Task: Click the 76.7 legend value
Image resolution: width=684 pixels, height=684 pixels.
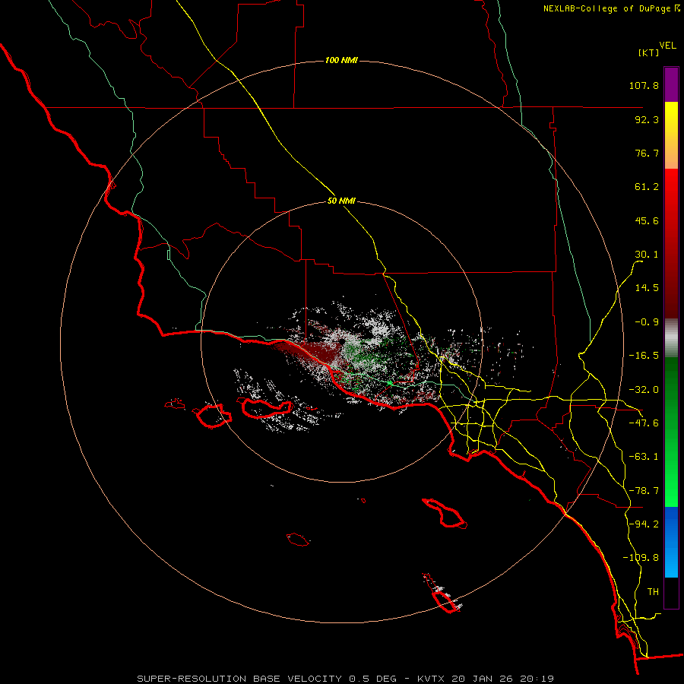Action: coord(647,153)
